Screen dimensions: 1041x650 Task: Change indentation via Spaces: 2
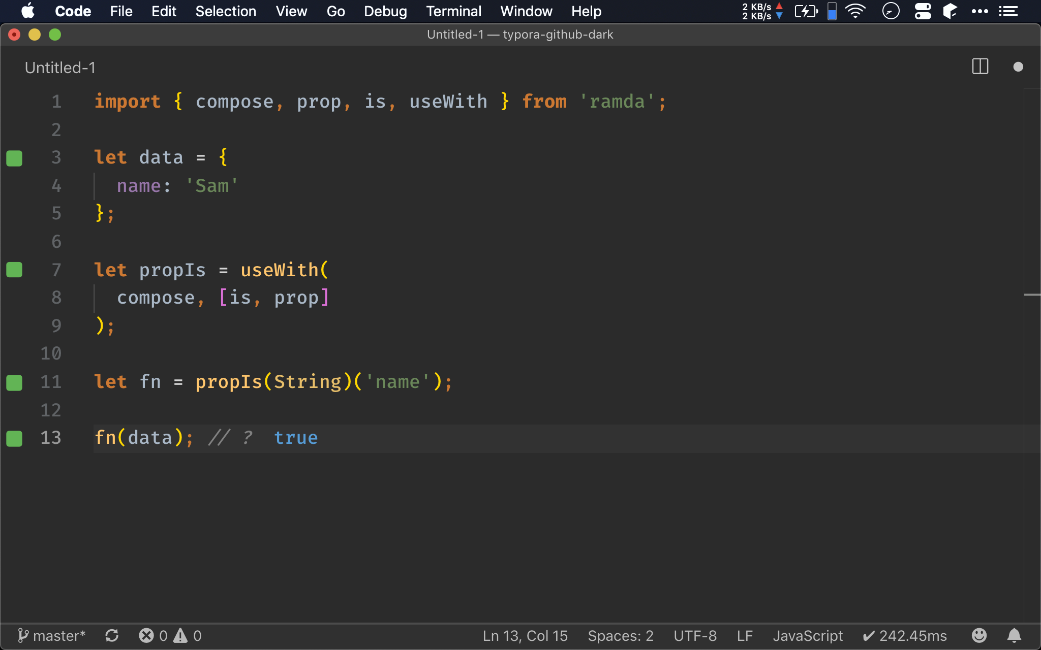point(621,636)
